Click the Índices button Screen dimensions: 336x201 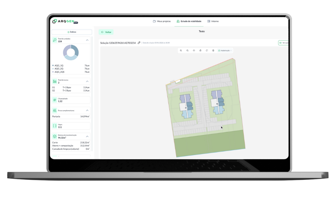pos(72,32)
